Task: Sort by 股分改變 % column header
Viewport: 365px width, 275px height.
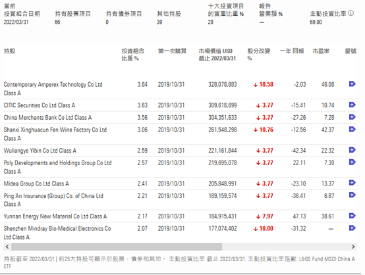Action: 259,55
